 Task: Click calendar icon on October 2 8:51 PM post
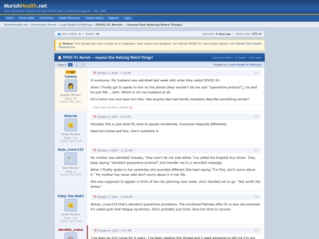coord(95,117)
